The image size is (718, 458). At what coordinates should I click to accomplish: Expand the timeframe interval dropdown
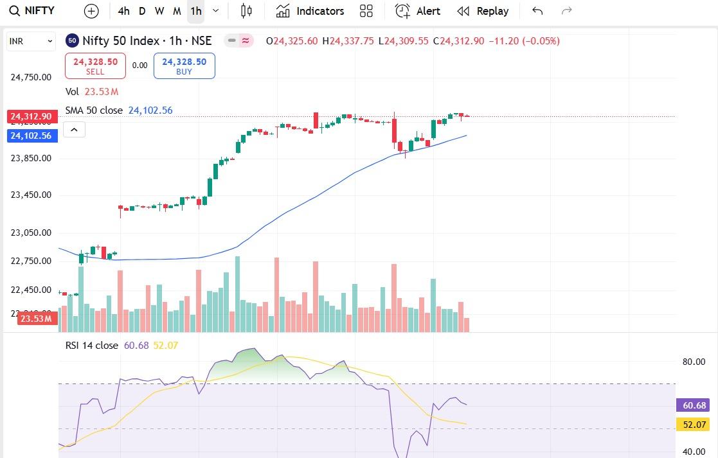point(216,11)
